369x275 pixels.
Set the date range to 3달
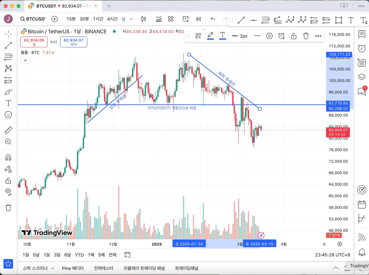coord(57,255)
